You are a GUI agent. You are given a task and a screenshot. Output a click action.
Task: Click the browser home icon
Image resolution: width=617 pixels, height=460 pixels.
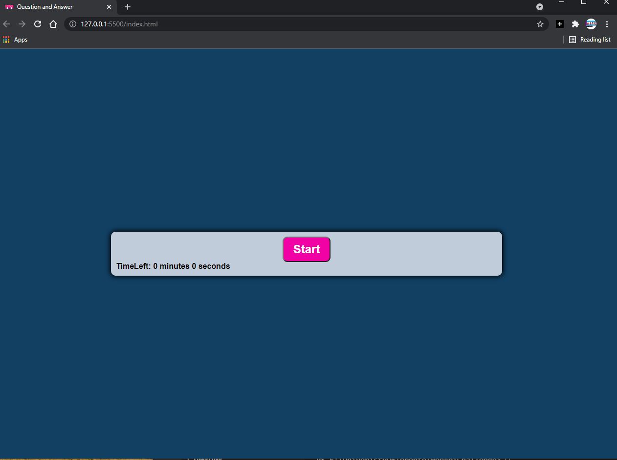click(x=53, y=23)
